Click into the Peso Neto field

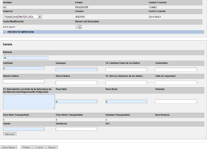pyautogui.click(x=76, y=101)
